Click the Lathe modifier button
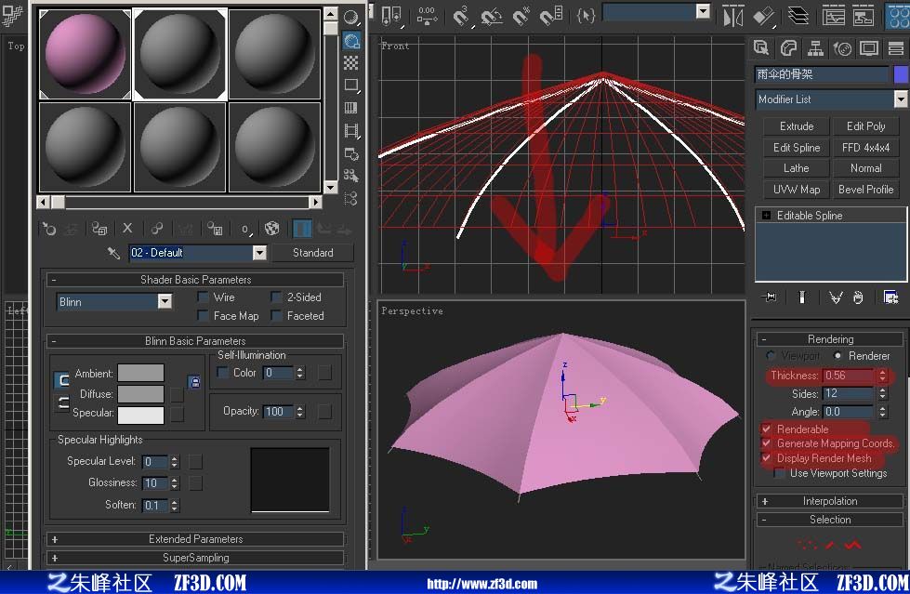This screenshot has width=910, height=594. (x=797, y=168)
